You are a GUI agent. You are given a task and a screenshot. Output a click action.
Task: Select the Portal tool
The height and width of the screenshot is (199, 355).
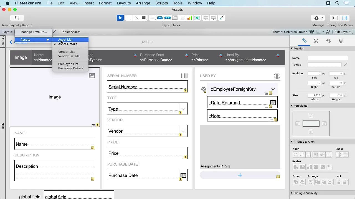pos(182,18)
